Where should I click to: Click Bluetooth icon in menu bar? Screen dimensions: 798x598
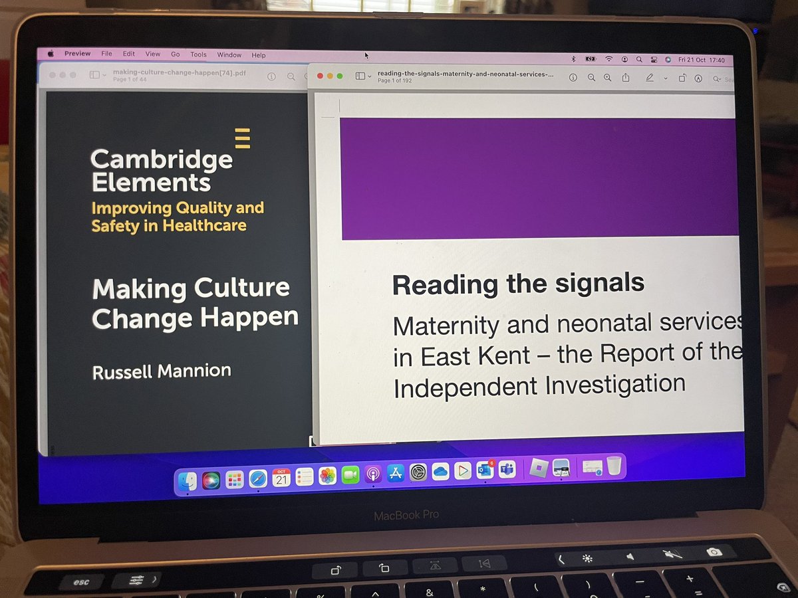point(573,58)
